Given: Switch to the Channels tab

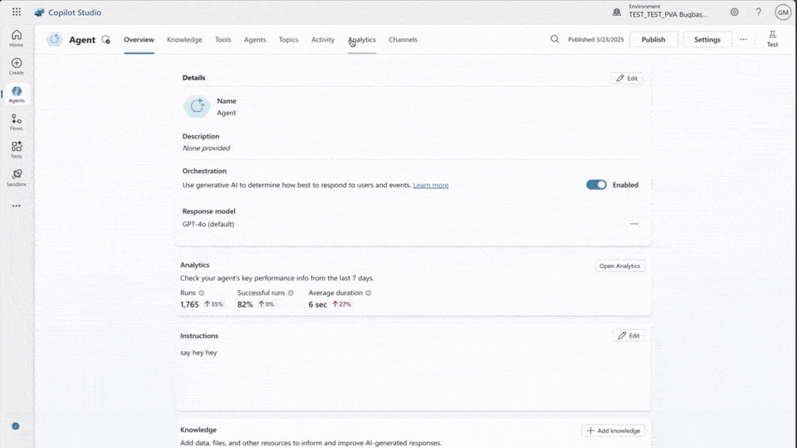Looking at the screenshot, I should coord(403,40).
